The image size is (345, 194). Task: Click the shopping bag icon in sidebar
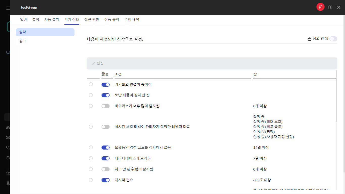click(x=8, y=158)
